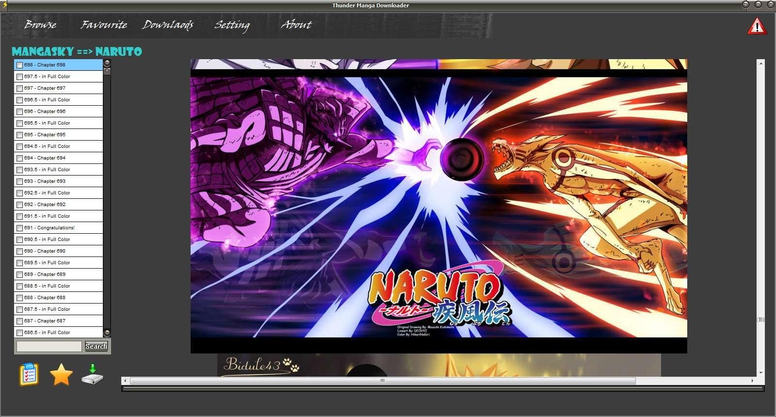Pick the '692.5 - in Full Color' entry
The width and height of the screenshot is (776, 417).
coord(59,193)
